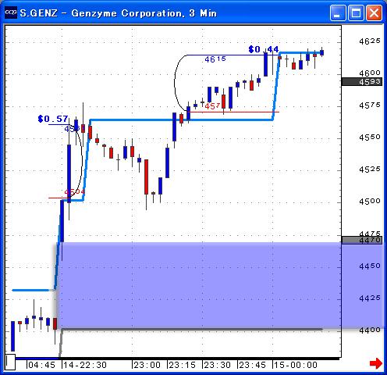Click the $0.57 profit annotation
The image size is (387, 375).
pos(53,119)
